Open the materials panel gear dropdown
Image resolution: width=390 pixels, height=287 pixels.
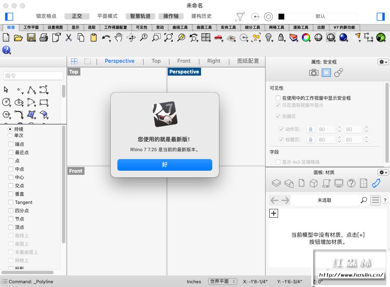coord(383,172)
